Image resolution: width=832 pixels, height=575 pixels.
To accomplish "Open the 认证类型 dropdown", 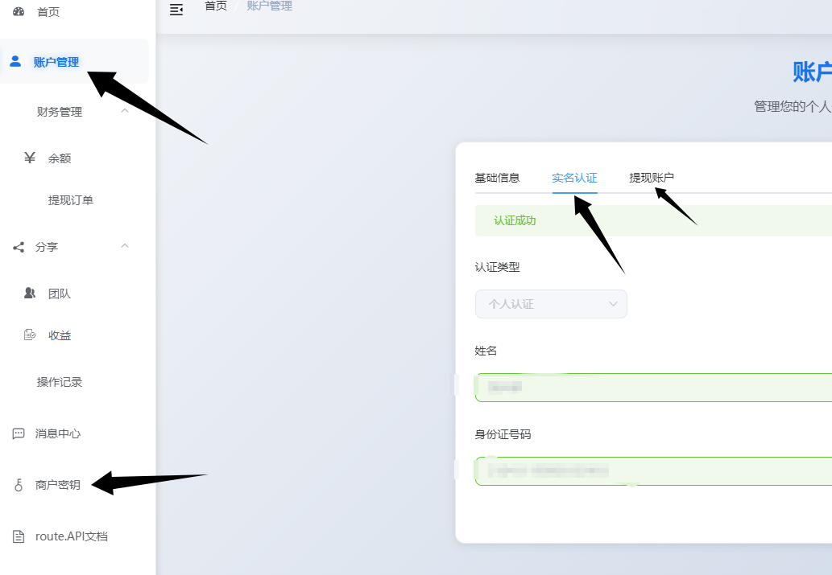I will [551, 304].
